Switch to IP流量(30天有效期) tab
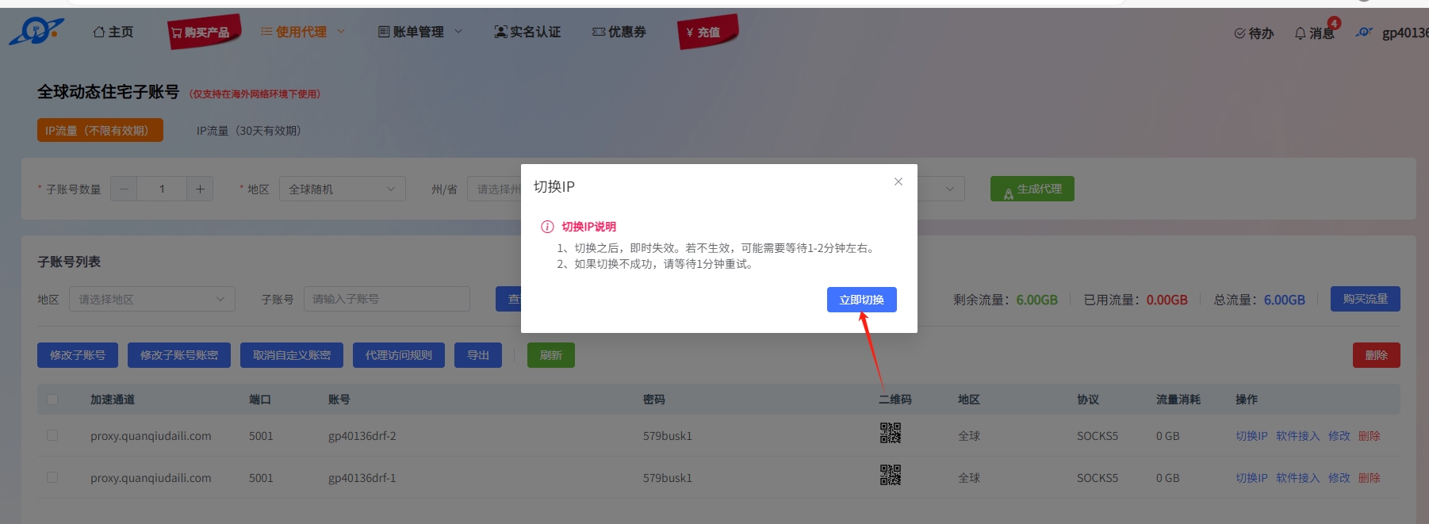 point(248,131)
